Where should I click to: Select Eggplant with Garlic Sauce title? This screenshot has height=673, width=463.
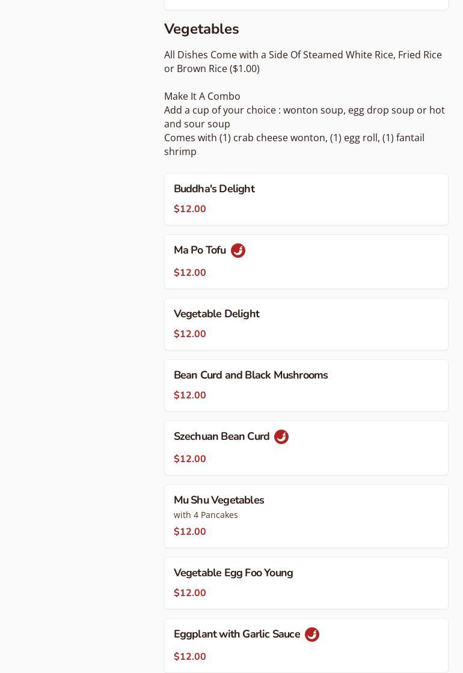pos(237,634)
